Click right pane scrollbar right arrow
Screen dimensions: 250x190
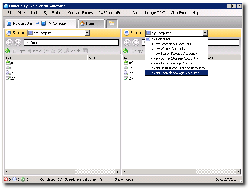238,172
